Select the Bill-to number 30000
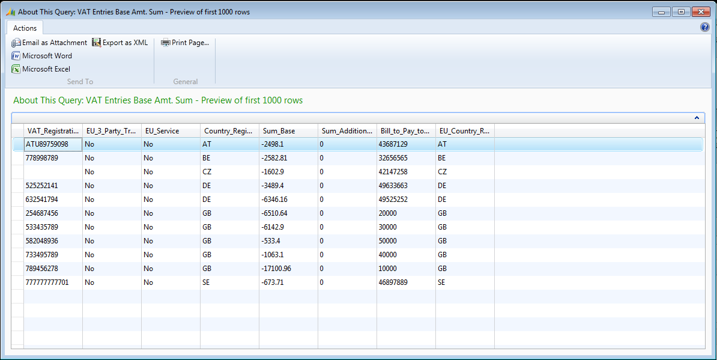Image resolution: width=717 pixels, height=360 pixels. (407, 227)
